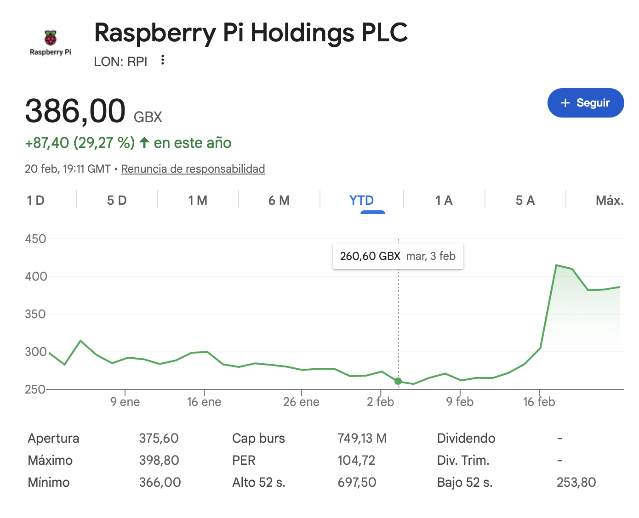
Task: Select the Máx. time range tab
Action: (610, 200)
